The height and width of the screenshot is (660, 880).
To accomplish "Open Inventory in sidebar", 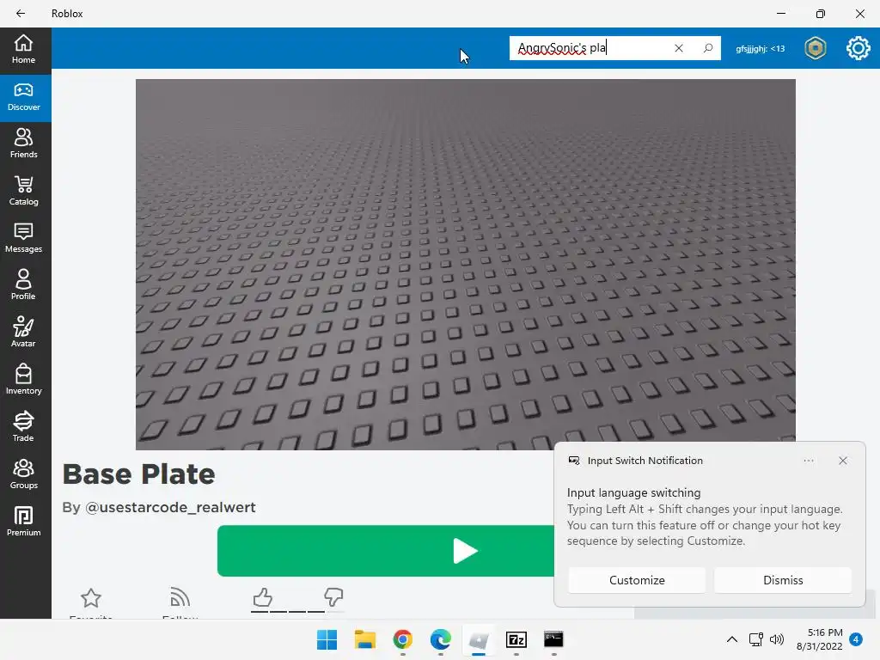I will pos(23,380).
